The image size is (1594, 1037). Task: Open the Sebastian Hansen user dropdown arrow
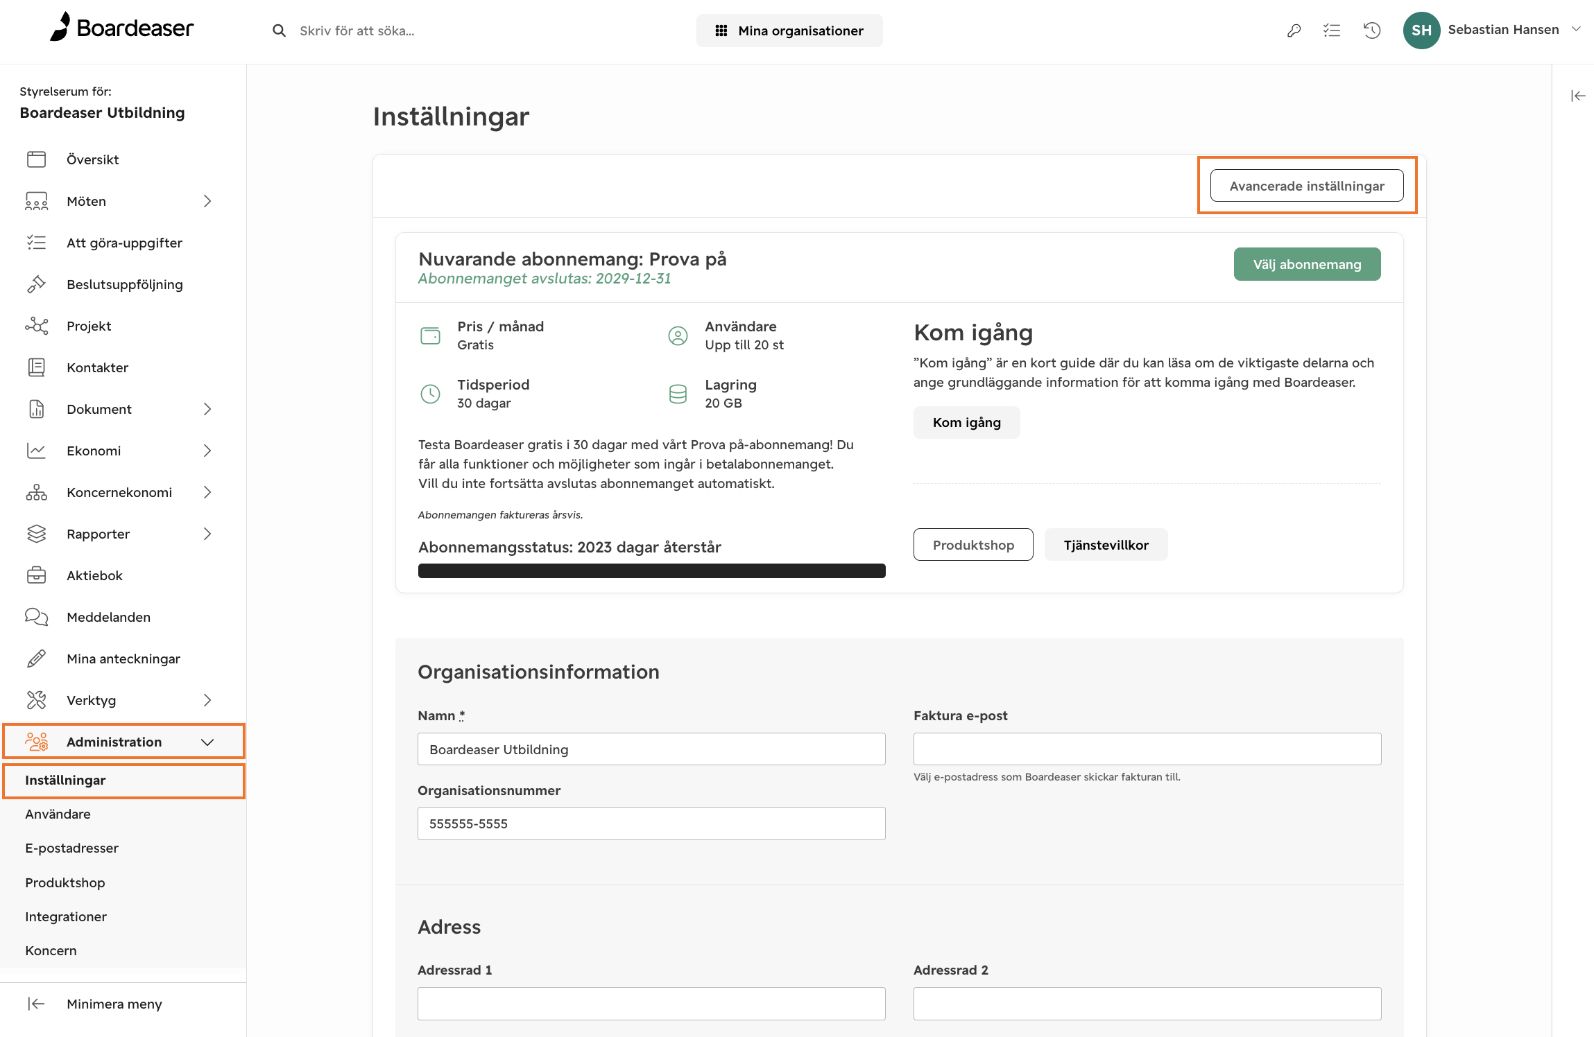1577,29
